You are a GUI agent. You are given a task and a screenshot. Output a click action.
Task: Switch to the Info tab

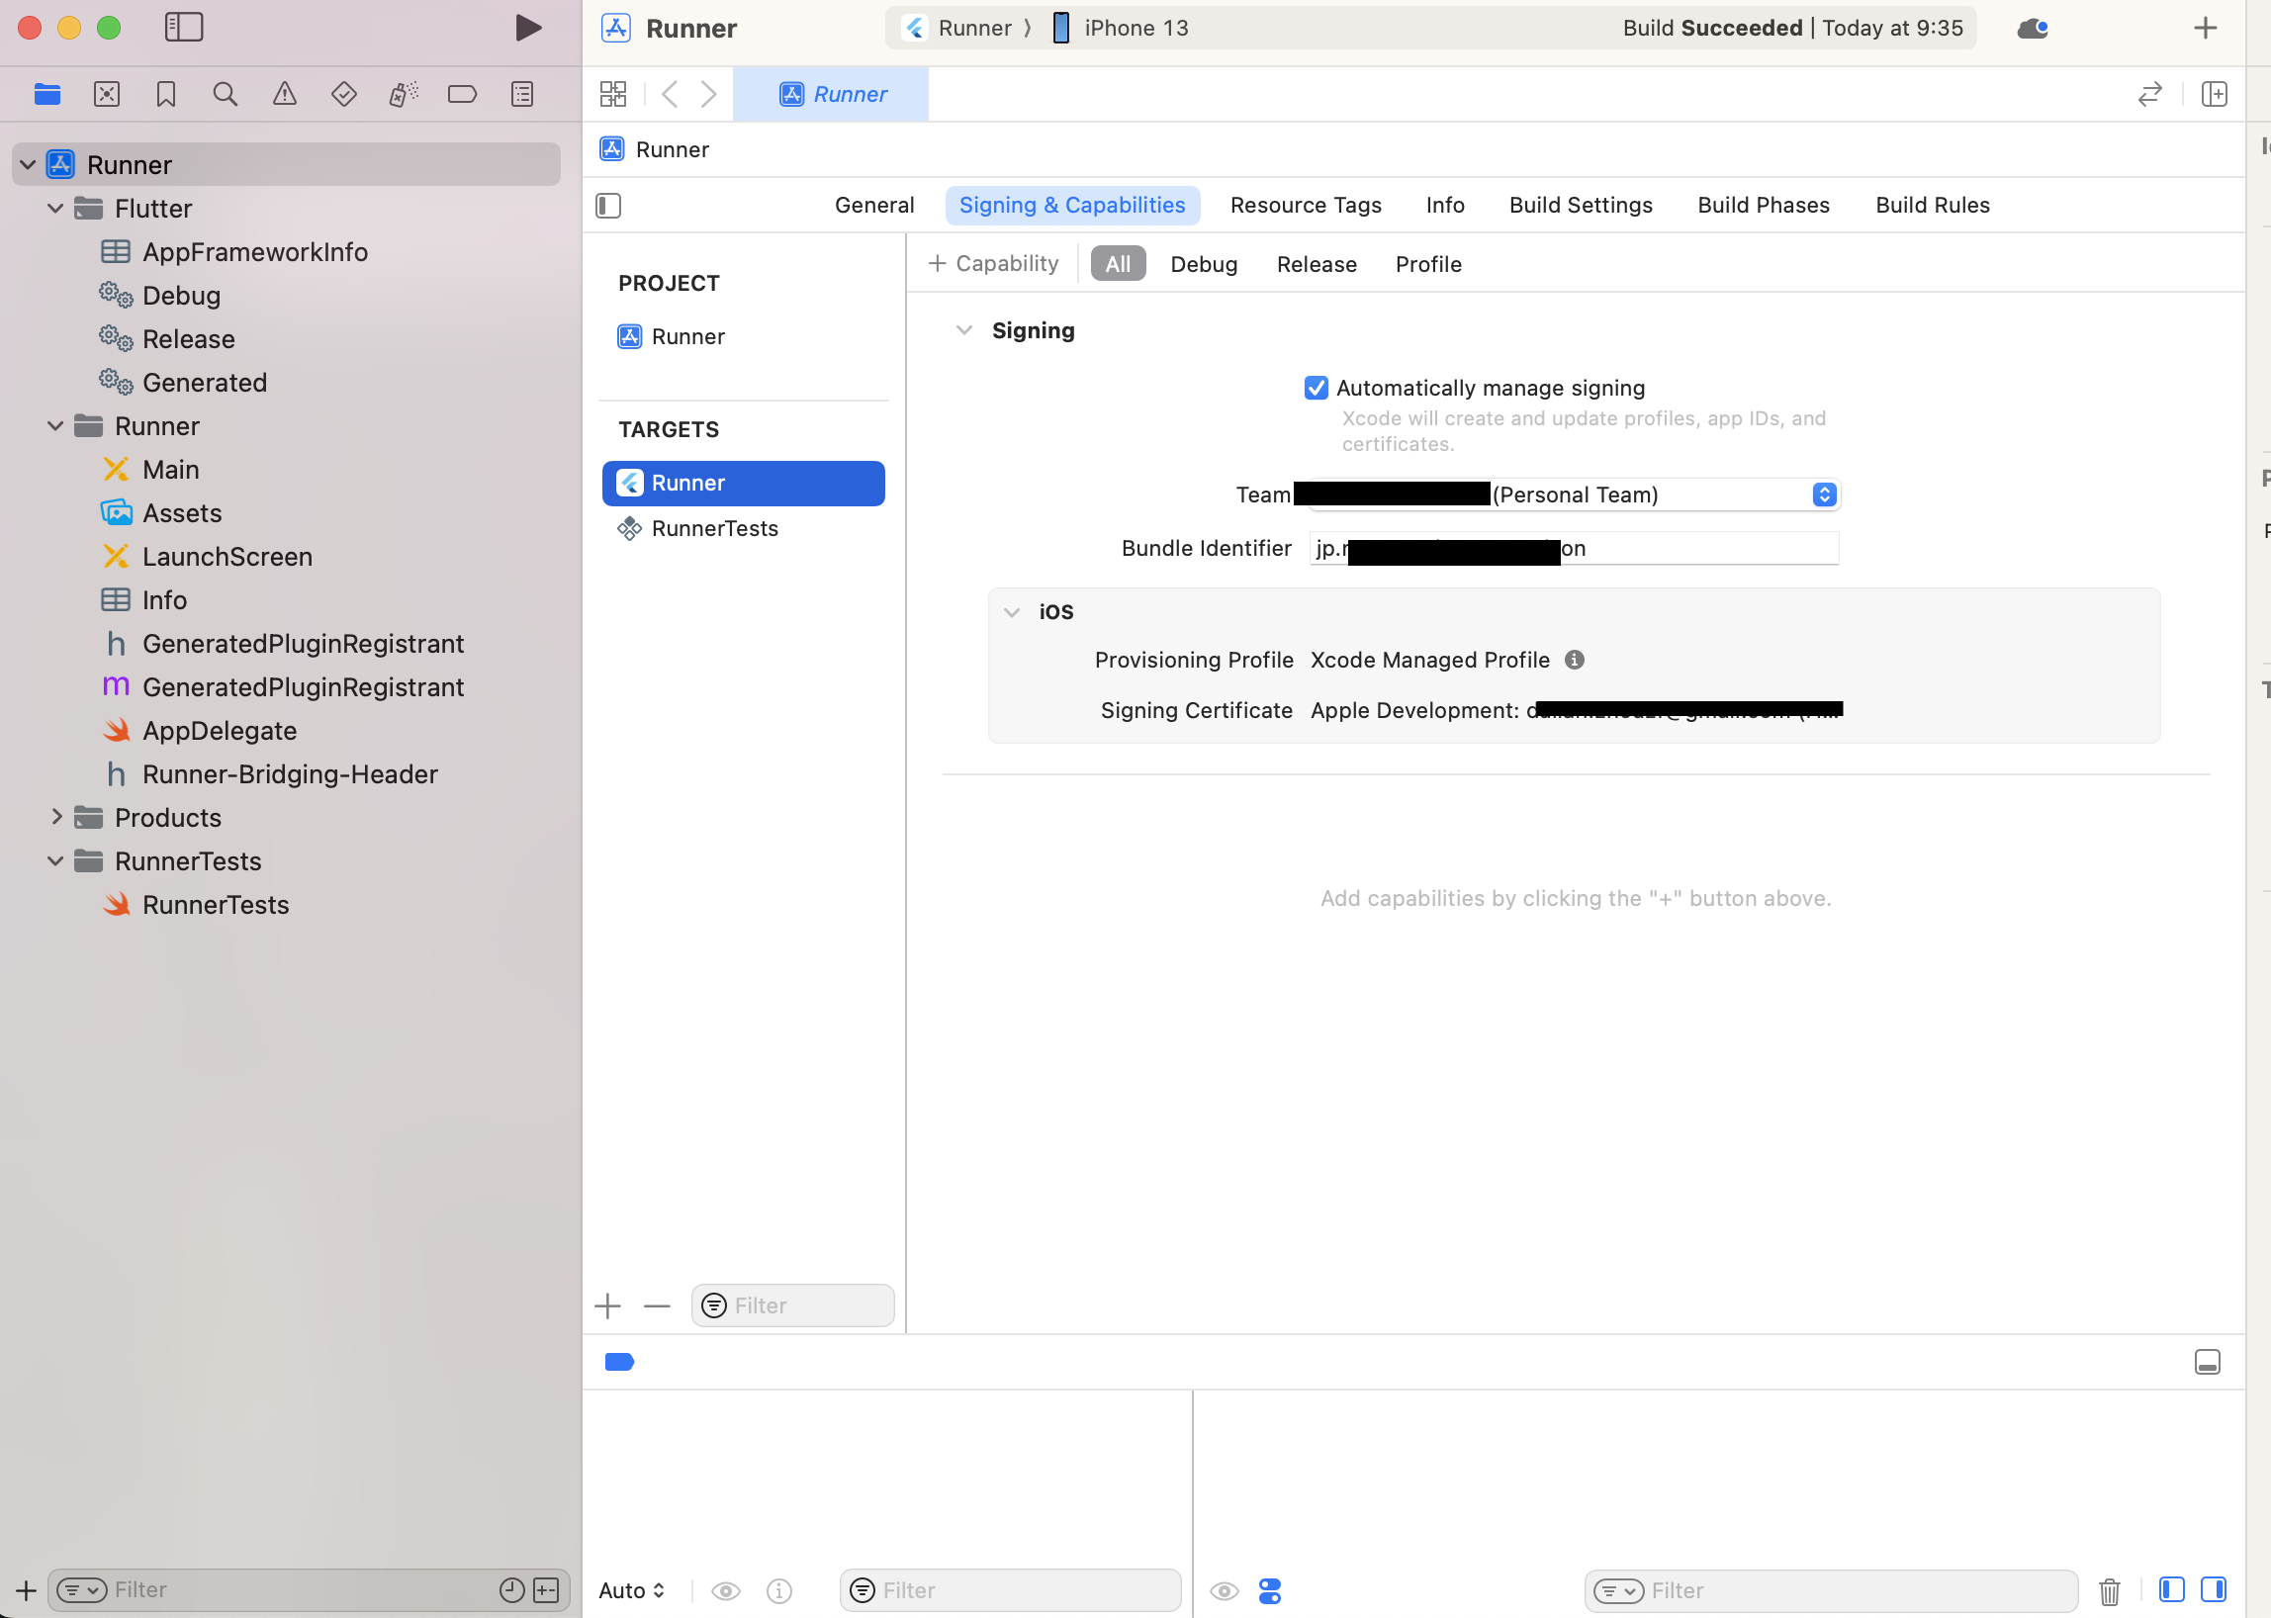pos(1445,206)
